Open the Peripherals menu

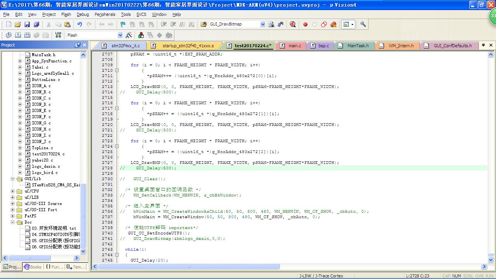[105, 14]
